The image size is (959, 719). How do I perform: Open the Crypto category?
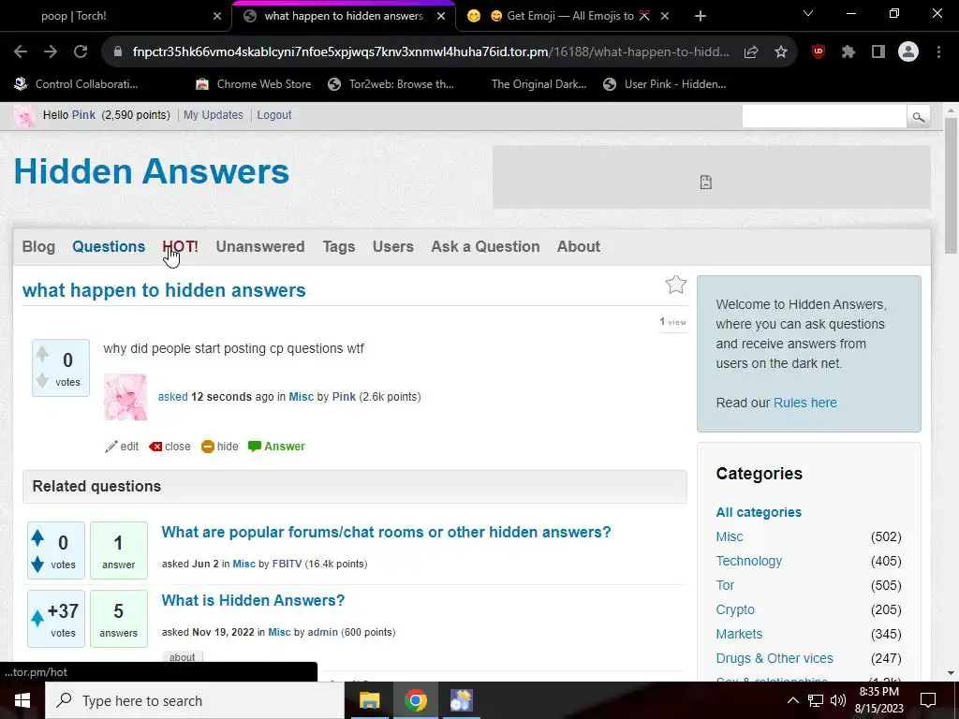[735, 609]
